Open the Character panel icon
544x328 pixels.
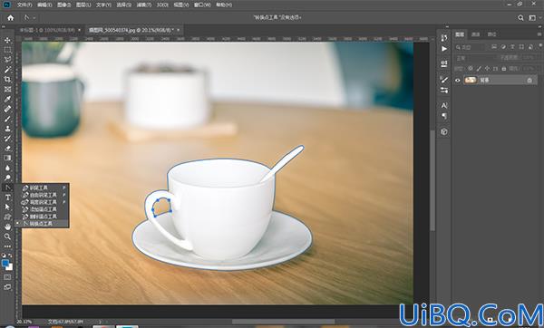point(444,105)
